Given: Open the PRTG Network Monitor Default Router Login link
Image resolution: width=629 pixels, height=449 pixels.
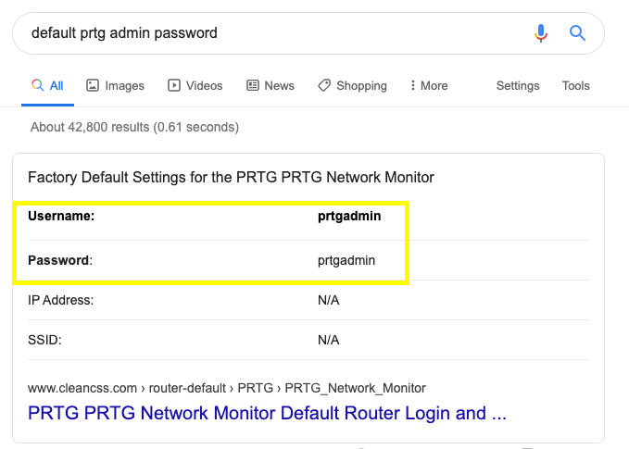Looking at the screenshot, I should tap(267, 413).
